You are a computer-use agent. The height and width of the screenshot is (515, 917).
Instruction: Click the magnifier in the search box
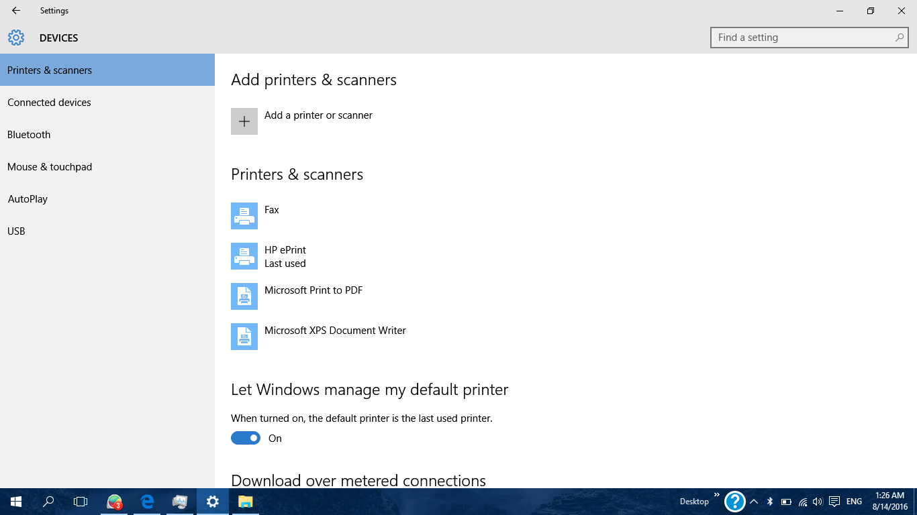(900, 38)
